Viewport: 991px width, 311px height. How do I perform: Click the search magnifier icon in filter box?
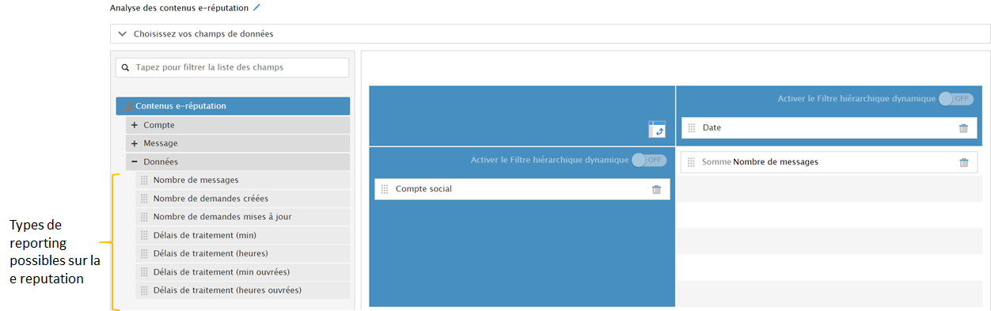pos(126,68)
